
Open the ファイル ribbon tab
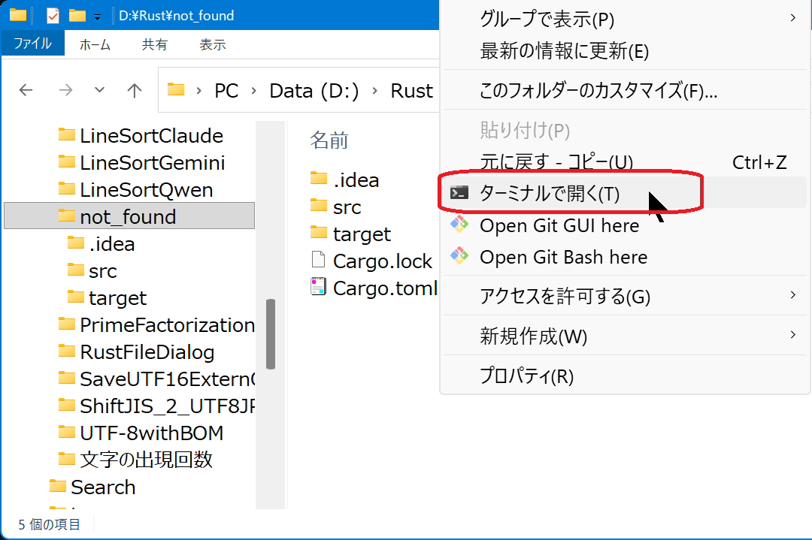click(33, 44)
